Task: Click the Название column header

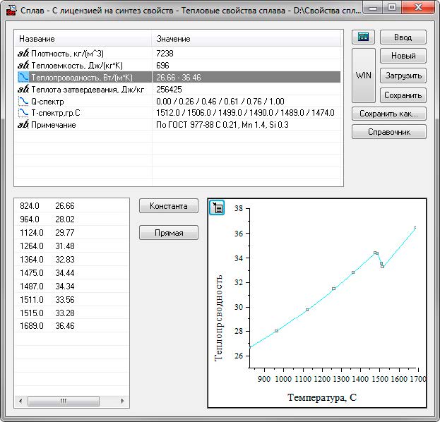Action: click(x=83, y=39)
